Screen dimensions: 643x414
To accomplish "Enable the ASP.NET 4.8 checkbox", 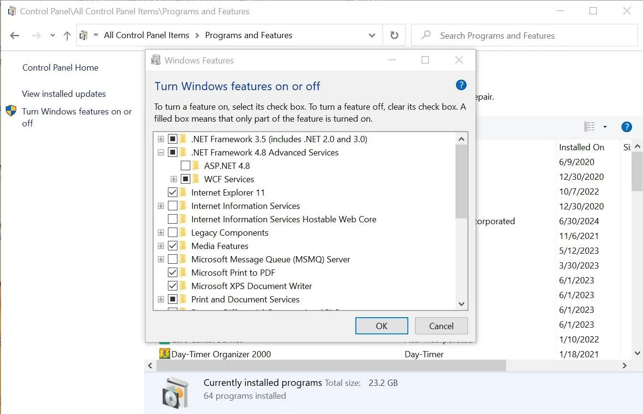I will pyautogui.click(x=186, y=166).
